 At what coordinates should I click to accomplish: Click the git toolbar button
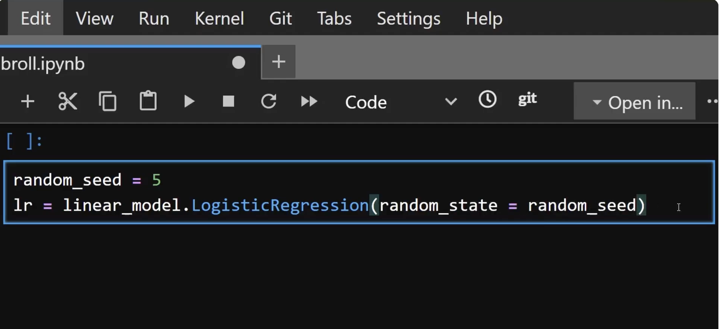coord(527,99)
